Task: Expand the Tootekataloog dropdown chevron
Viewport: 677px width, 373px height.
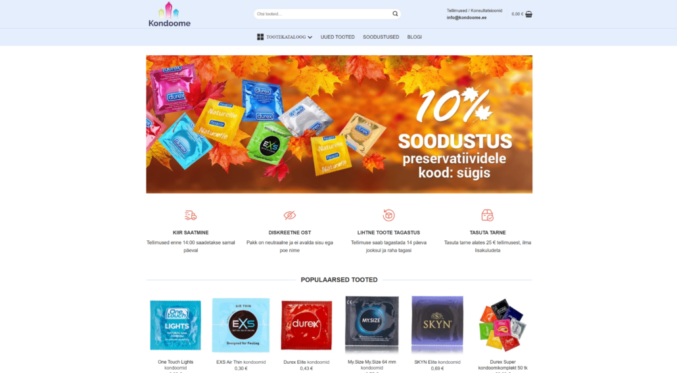Action: [310, 37]
